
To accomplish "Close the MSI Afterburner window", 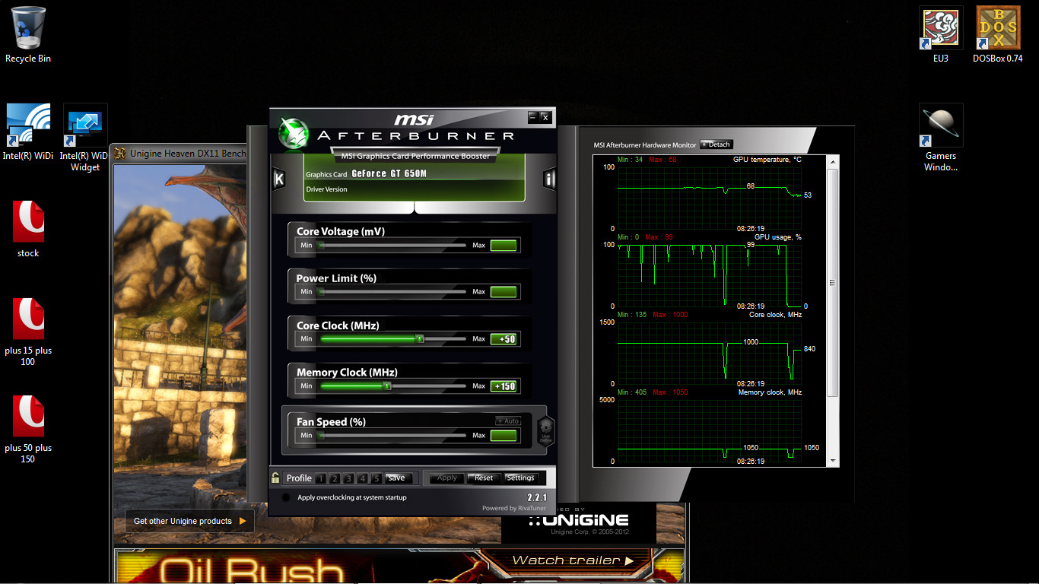I will click(545, 117).
